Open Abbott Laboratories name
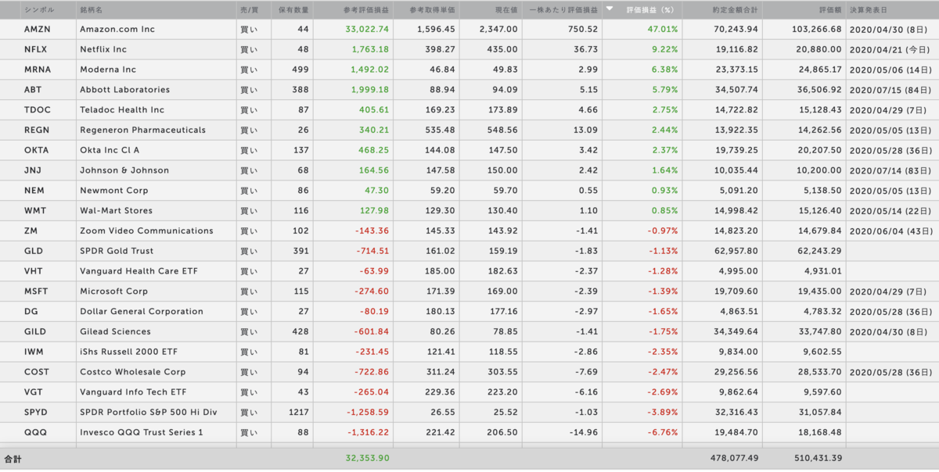 click(x=124, y=90)
